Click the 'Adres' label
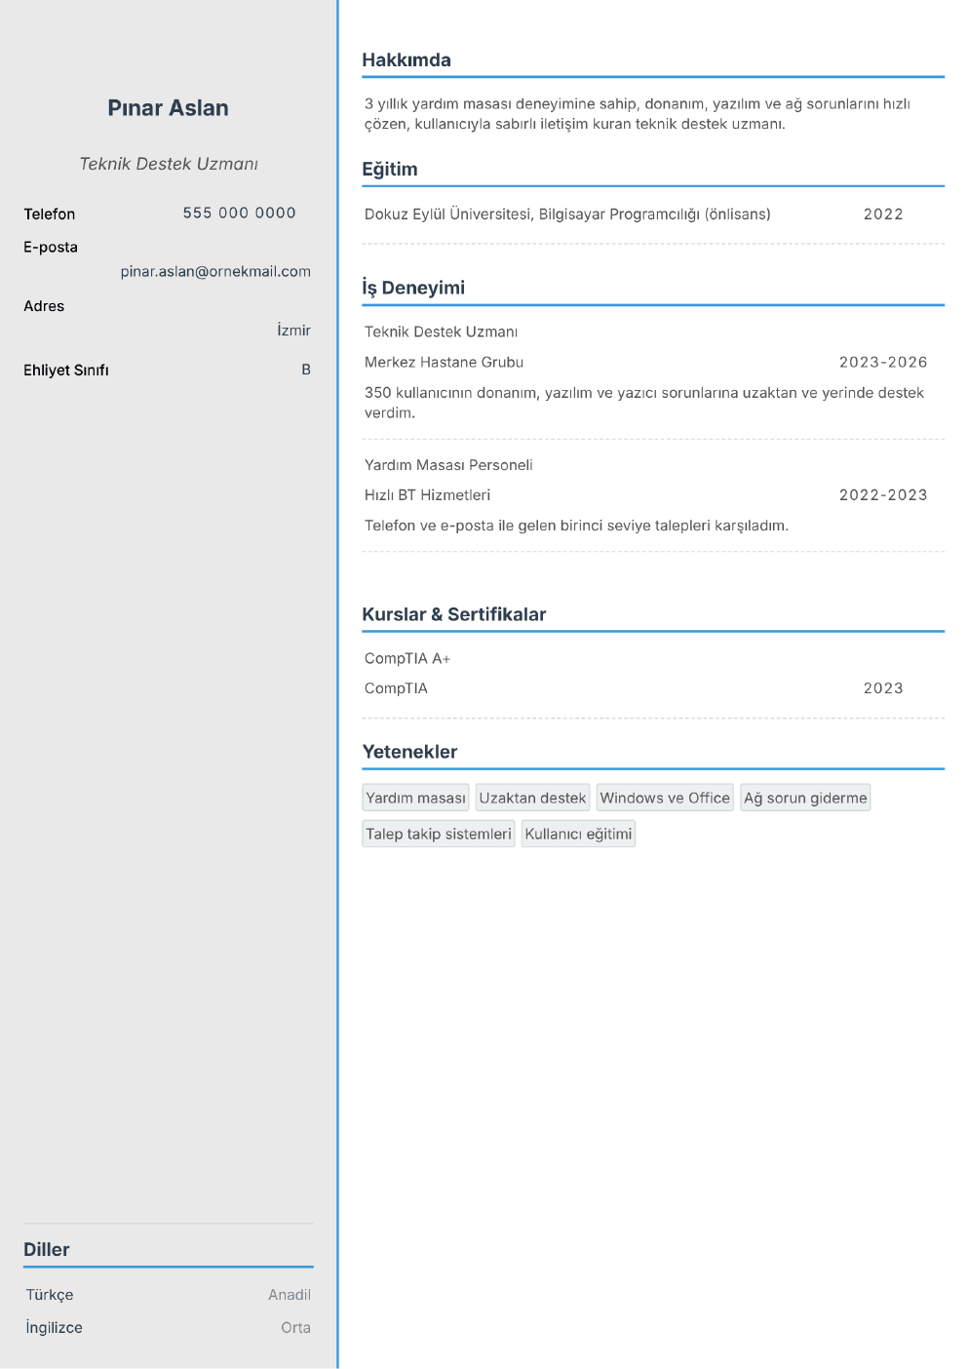This screenshot has width=968, height=1369. pos(44,306)
